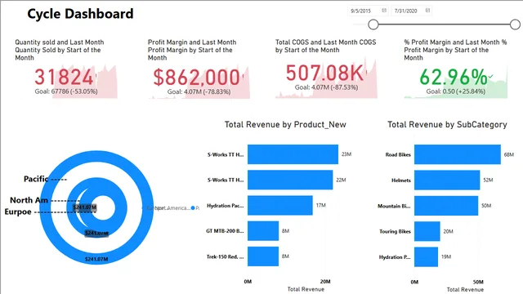This screenshot has width=523, height=294.
Task: Click 'Goal: 0.50 (+25.84%)' text
Action: 456,91
